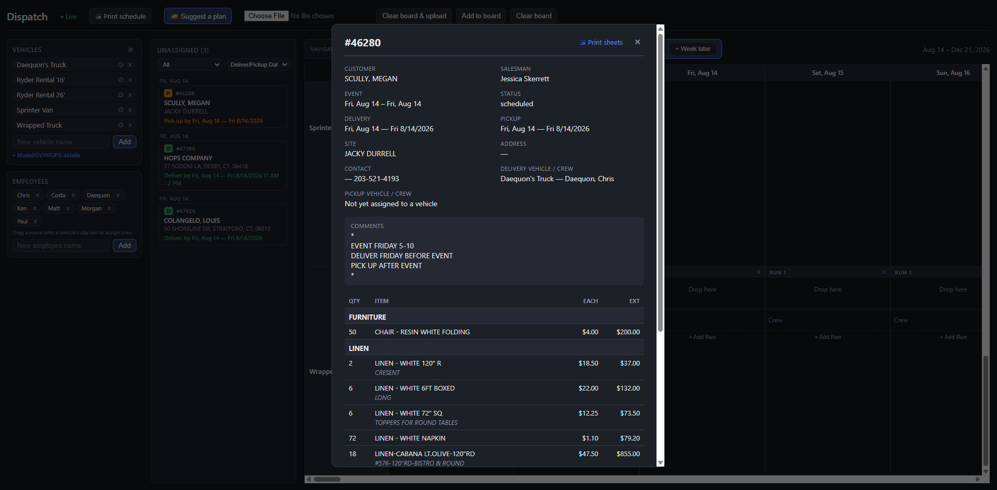This screenshot has width=997, height=490.
Task: Click the P badge on order #46280 card
Action: click(168, 93)
